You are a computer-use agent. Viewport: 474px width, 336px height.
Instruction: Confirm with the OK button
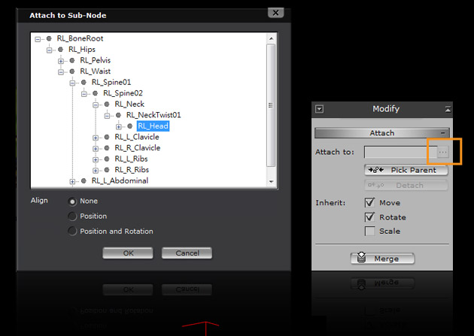[x=128, y=253]
